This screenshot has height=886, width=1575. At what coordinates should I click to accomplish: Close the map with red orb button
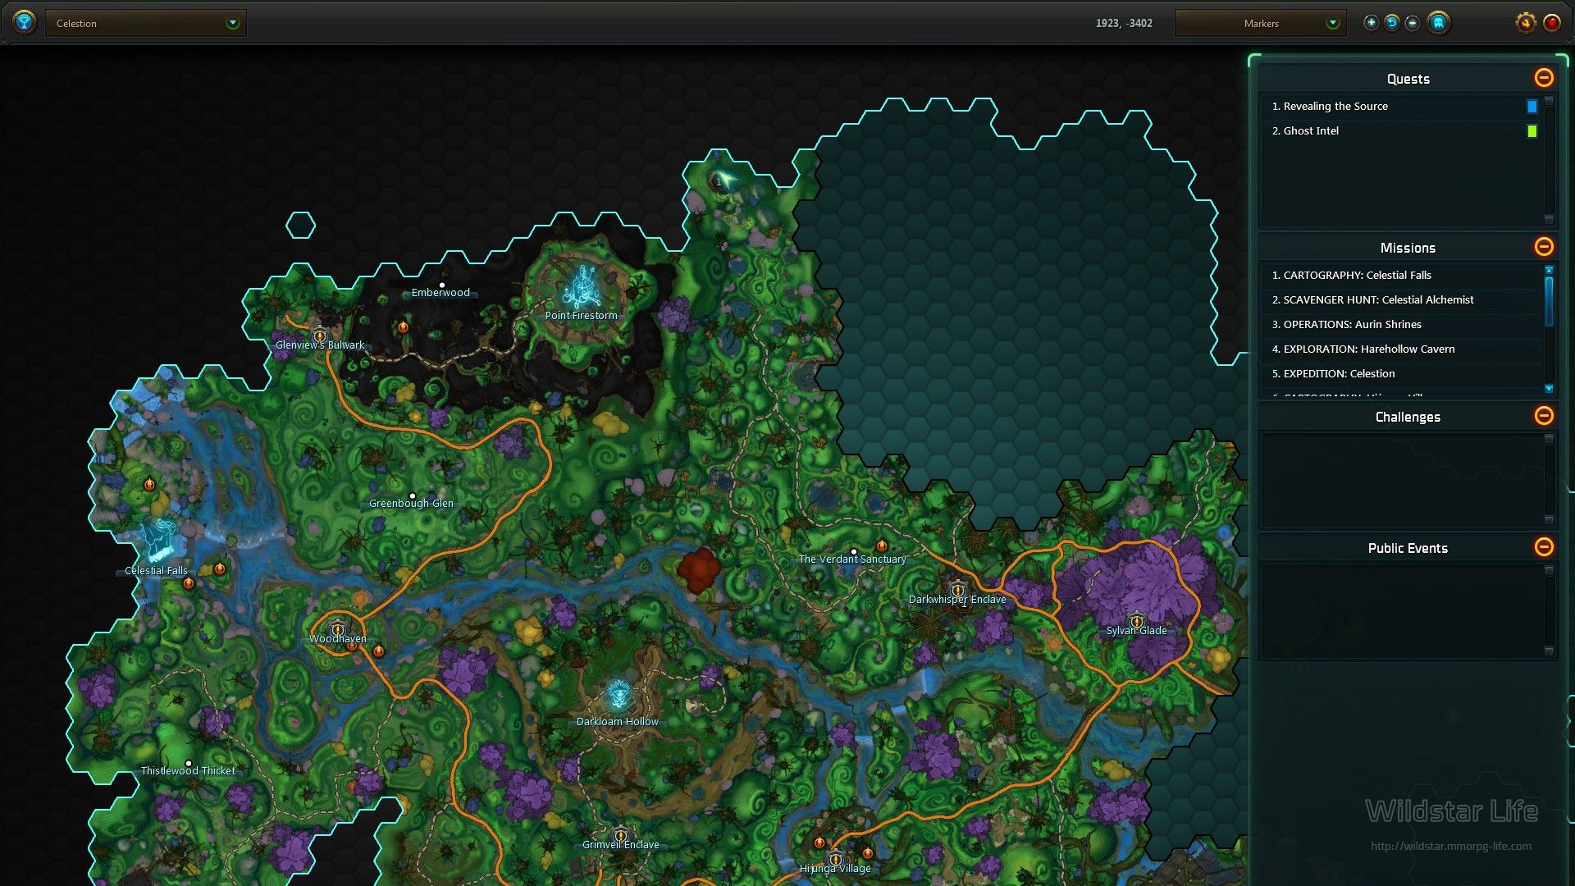point(1552,23)
